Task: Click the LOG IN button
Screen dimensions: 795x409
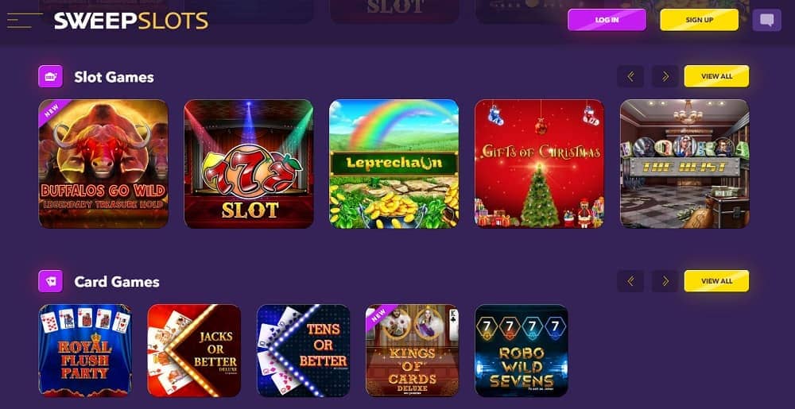Action: (607, 20)
